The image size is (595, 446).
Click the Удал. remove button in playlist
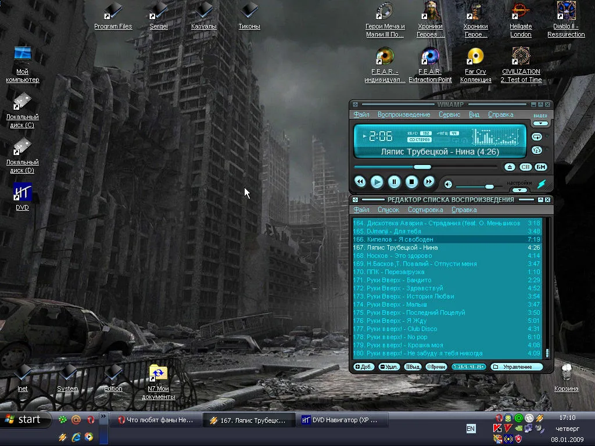389,367
